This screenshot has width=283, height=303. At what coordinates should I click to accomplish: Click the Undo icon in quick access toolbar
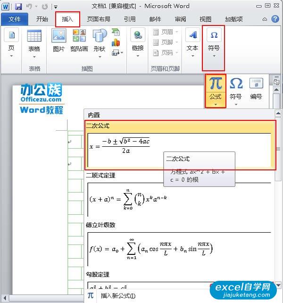point(29,7)
